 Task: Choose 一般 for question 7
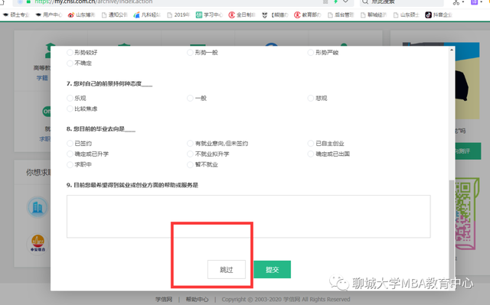click(x=197, y=99)
